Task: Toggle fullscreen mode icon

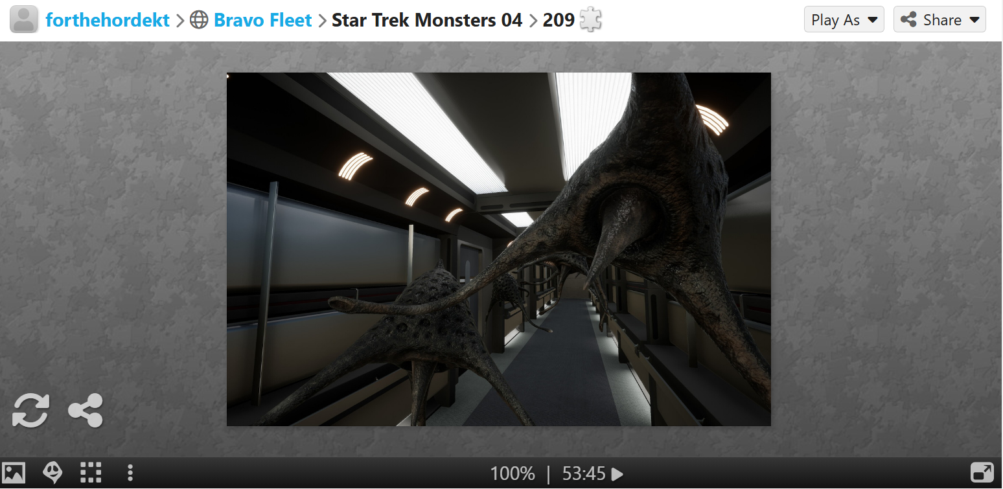Action: pos(982,473)
